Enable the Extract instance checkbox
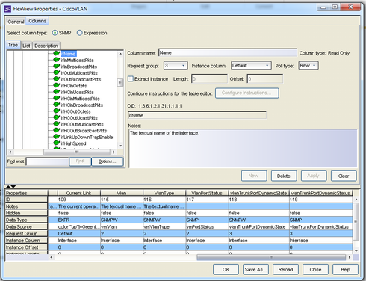The height and width of the screenshot is (281, 366). [131, 79]
